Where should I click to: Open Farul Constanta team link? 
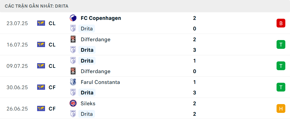point(100,82)
